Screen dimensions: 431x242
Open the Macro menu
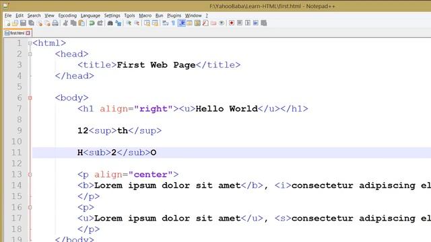pyautogui.click(x=145, y=15)
